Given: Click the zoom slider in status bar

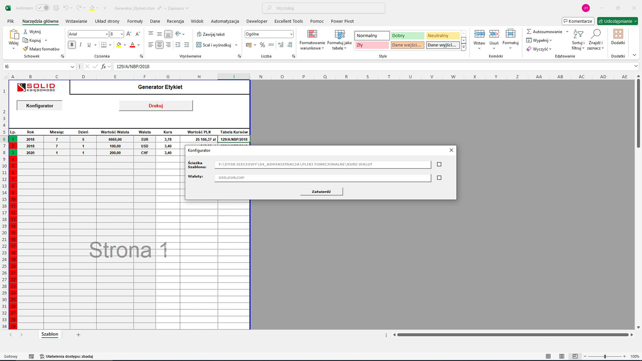Looking at the screenshot, I should [605, 356].
